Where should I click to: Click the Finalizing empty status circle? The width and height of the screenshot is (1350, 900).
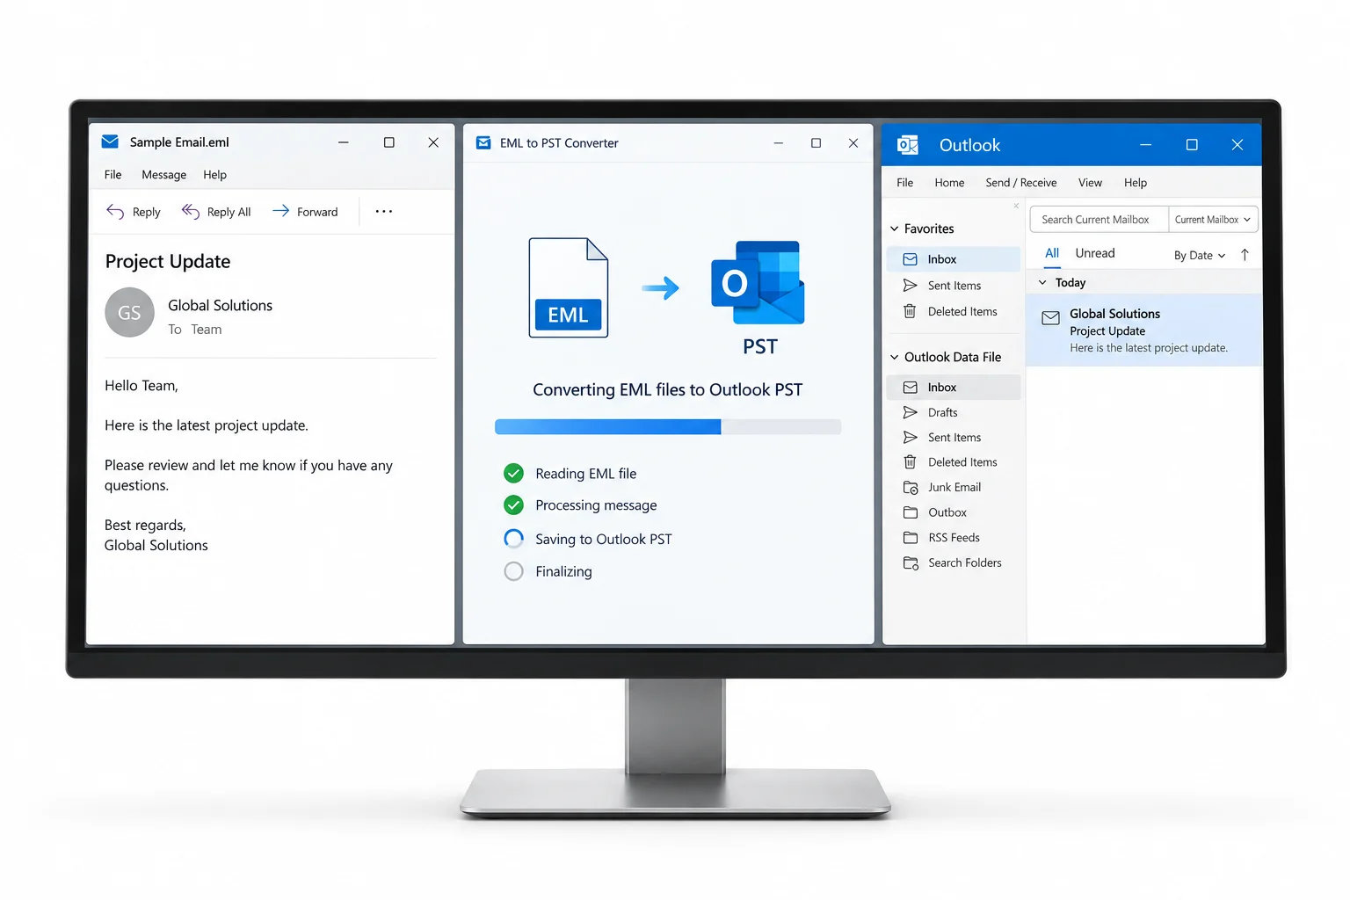[x=513, y=571]
